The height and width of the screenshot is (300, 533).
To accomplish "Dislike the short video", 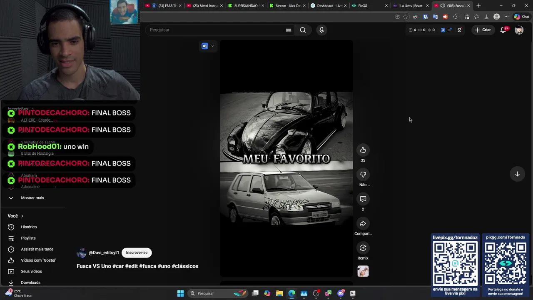I will (x=363, y=175).
